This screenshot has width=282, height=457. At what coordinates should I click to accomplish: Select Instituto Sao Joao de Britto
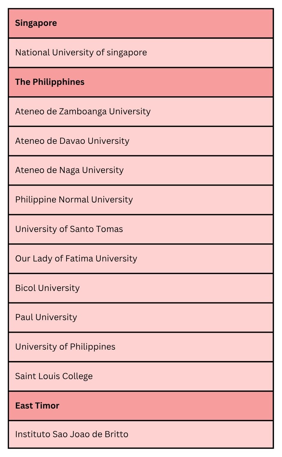[x=141, y=434]
